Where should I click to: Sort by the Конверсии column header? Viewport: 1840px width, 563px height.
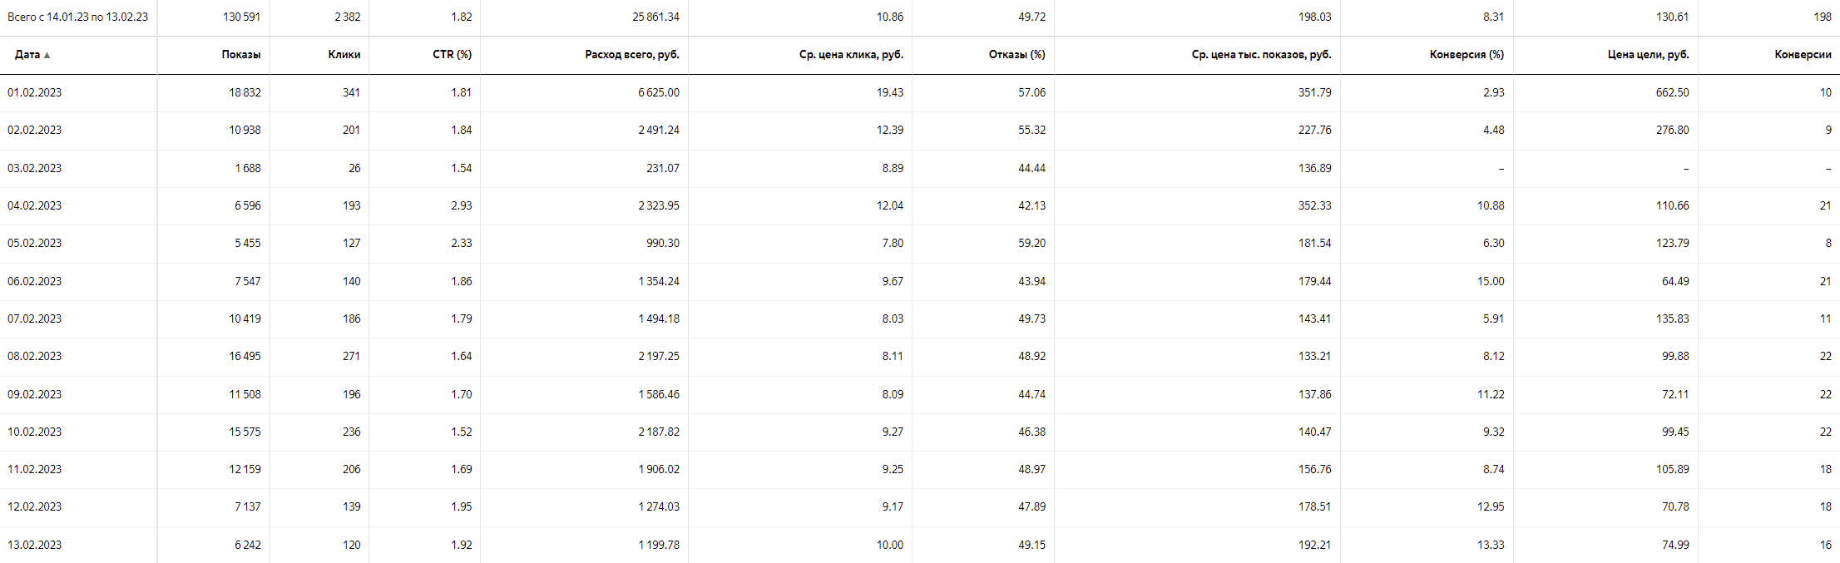1803,54
